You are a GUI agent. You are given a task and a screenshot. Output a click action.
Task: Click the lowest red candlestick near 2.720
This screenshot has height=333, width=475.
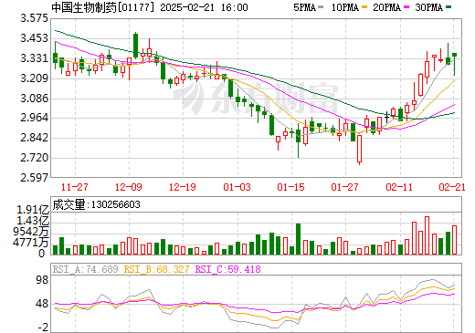(360, 149)
